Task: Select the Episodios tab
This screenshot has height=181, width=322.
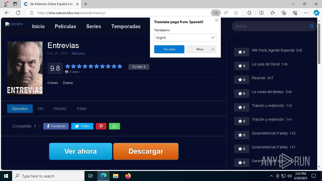Action: 20,109
